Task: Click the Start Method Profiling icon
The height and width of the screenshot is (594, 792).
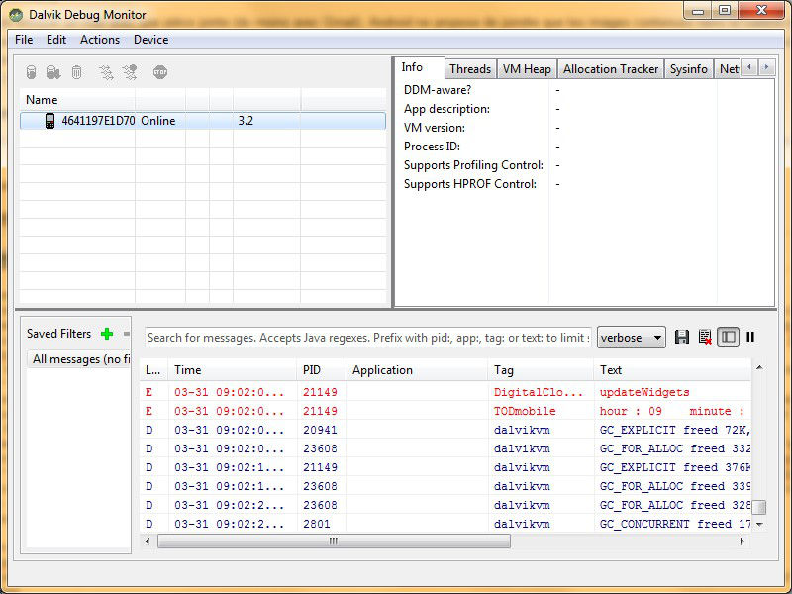Action: pyautogui.click(x=130, y=72)
